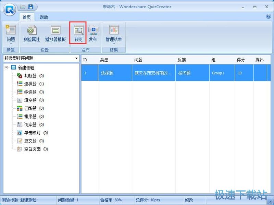
Task: Click the 测验标题: 新建测验 status entry
Action: [19, 200]
